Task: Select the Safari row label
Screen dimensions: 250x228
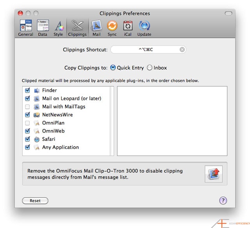Action: click(x=48, y=139)
